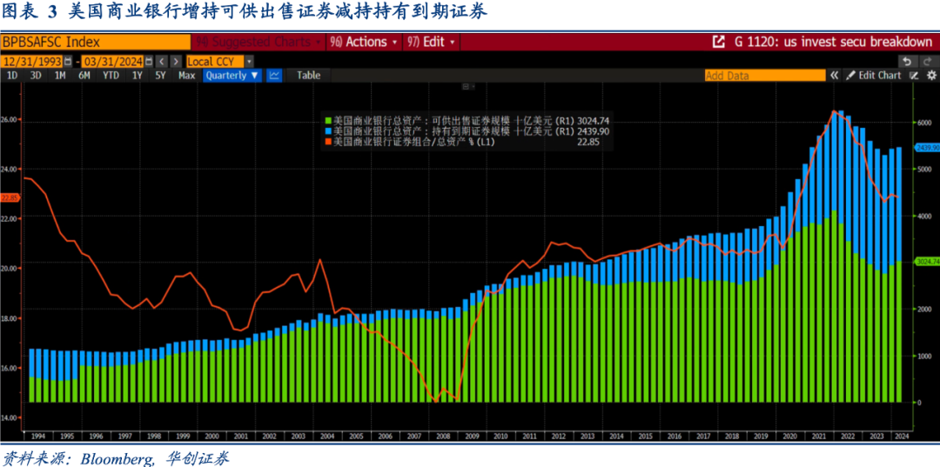Click the Add Data input field
The image size is (940, 467).
(765, 76)
